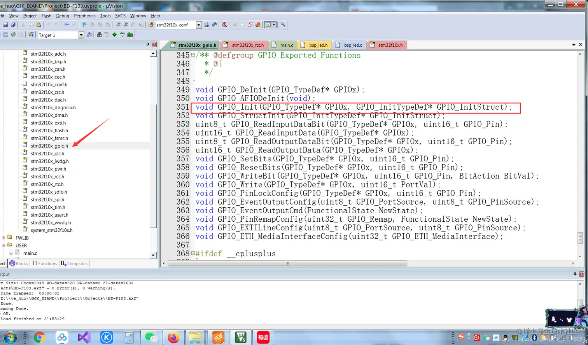Viewport: 588px width, 345px height.
Task: Open the SVCS menu
Action: pyautogui.click(x=120, y=16)
